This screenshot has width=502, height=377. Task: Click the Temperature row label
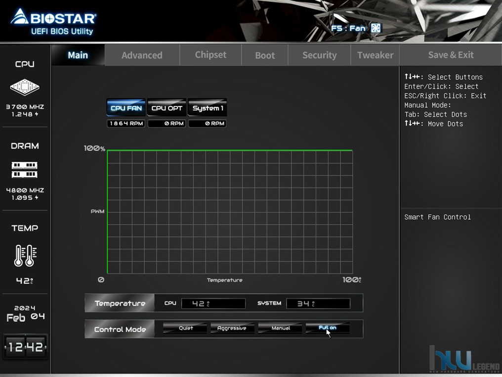tap(120, 303)
